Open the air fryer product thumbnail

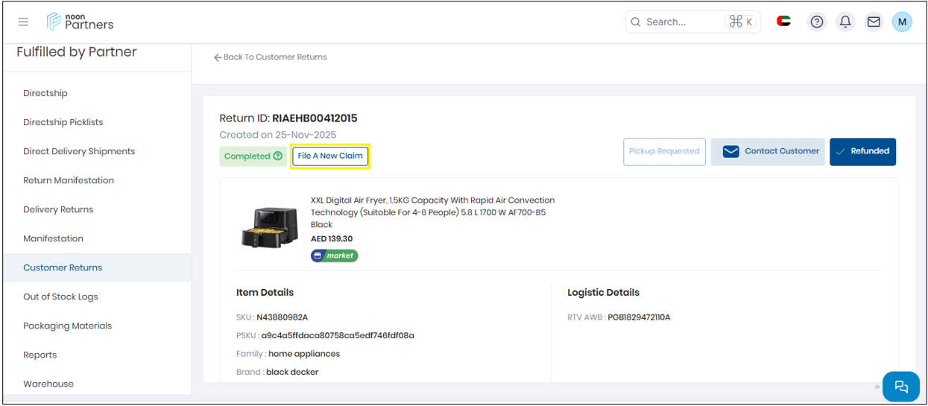(270, 226)
